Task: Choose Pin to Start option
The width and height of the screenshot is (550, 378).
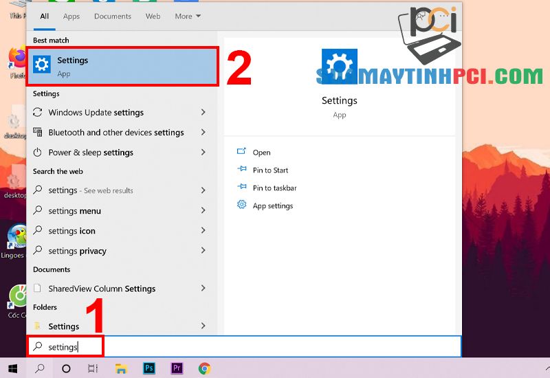Action: pyautogui.click(x=270, y=170)
